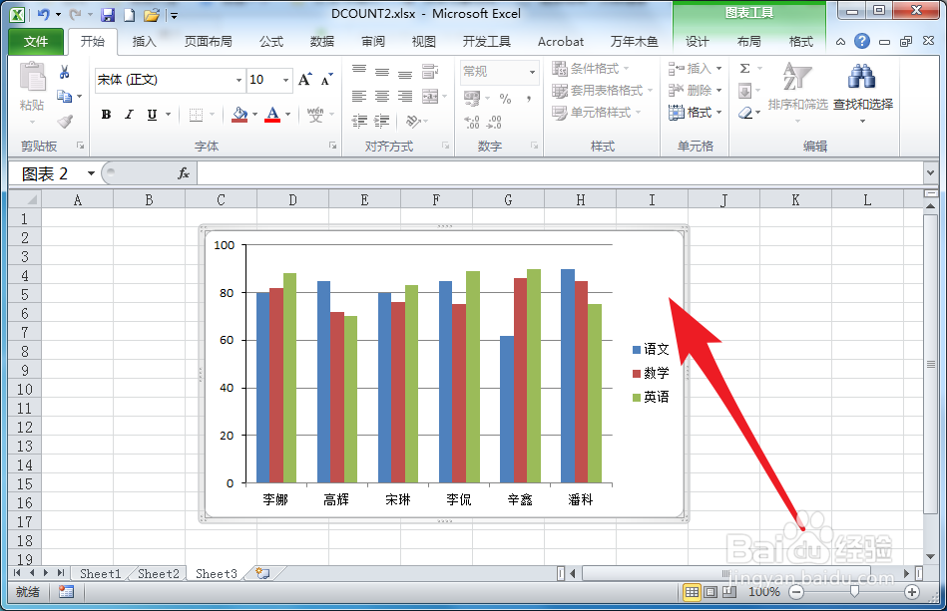Viewport: 947px width, 611px height.
Task: Click the New blank workbook icon
Action: [129, 15]
